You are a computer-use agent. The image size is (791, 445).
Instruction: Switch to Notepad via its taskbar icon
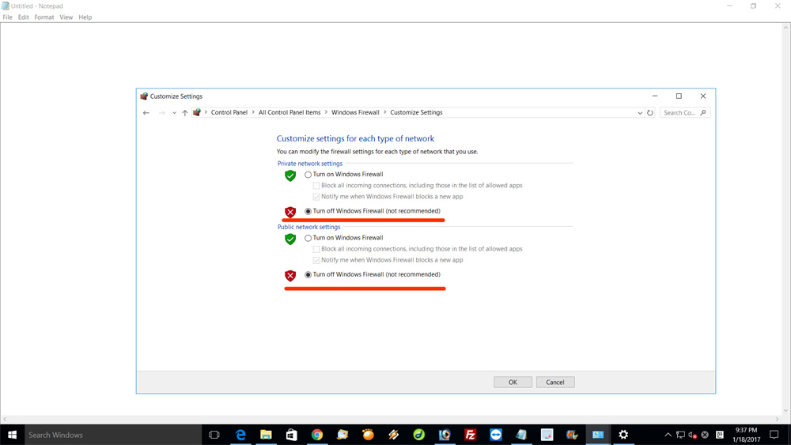521,435
